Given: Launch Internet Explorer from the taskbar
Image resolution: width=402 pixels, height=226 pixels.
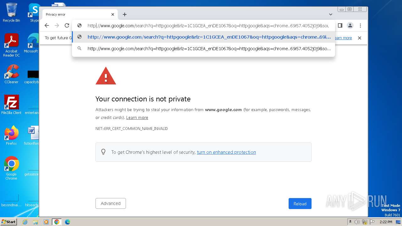Looking at the screenshot, I should click(25, 222).
